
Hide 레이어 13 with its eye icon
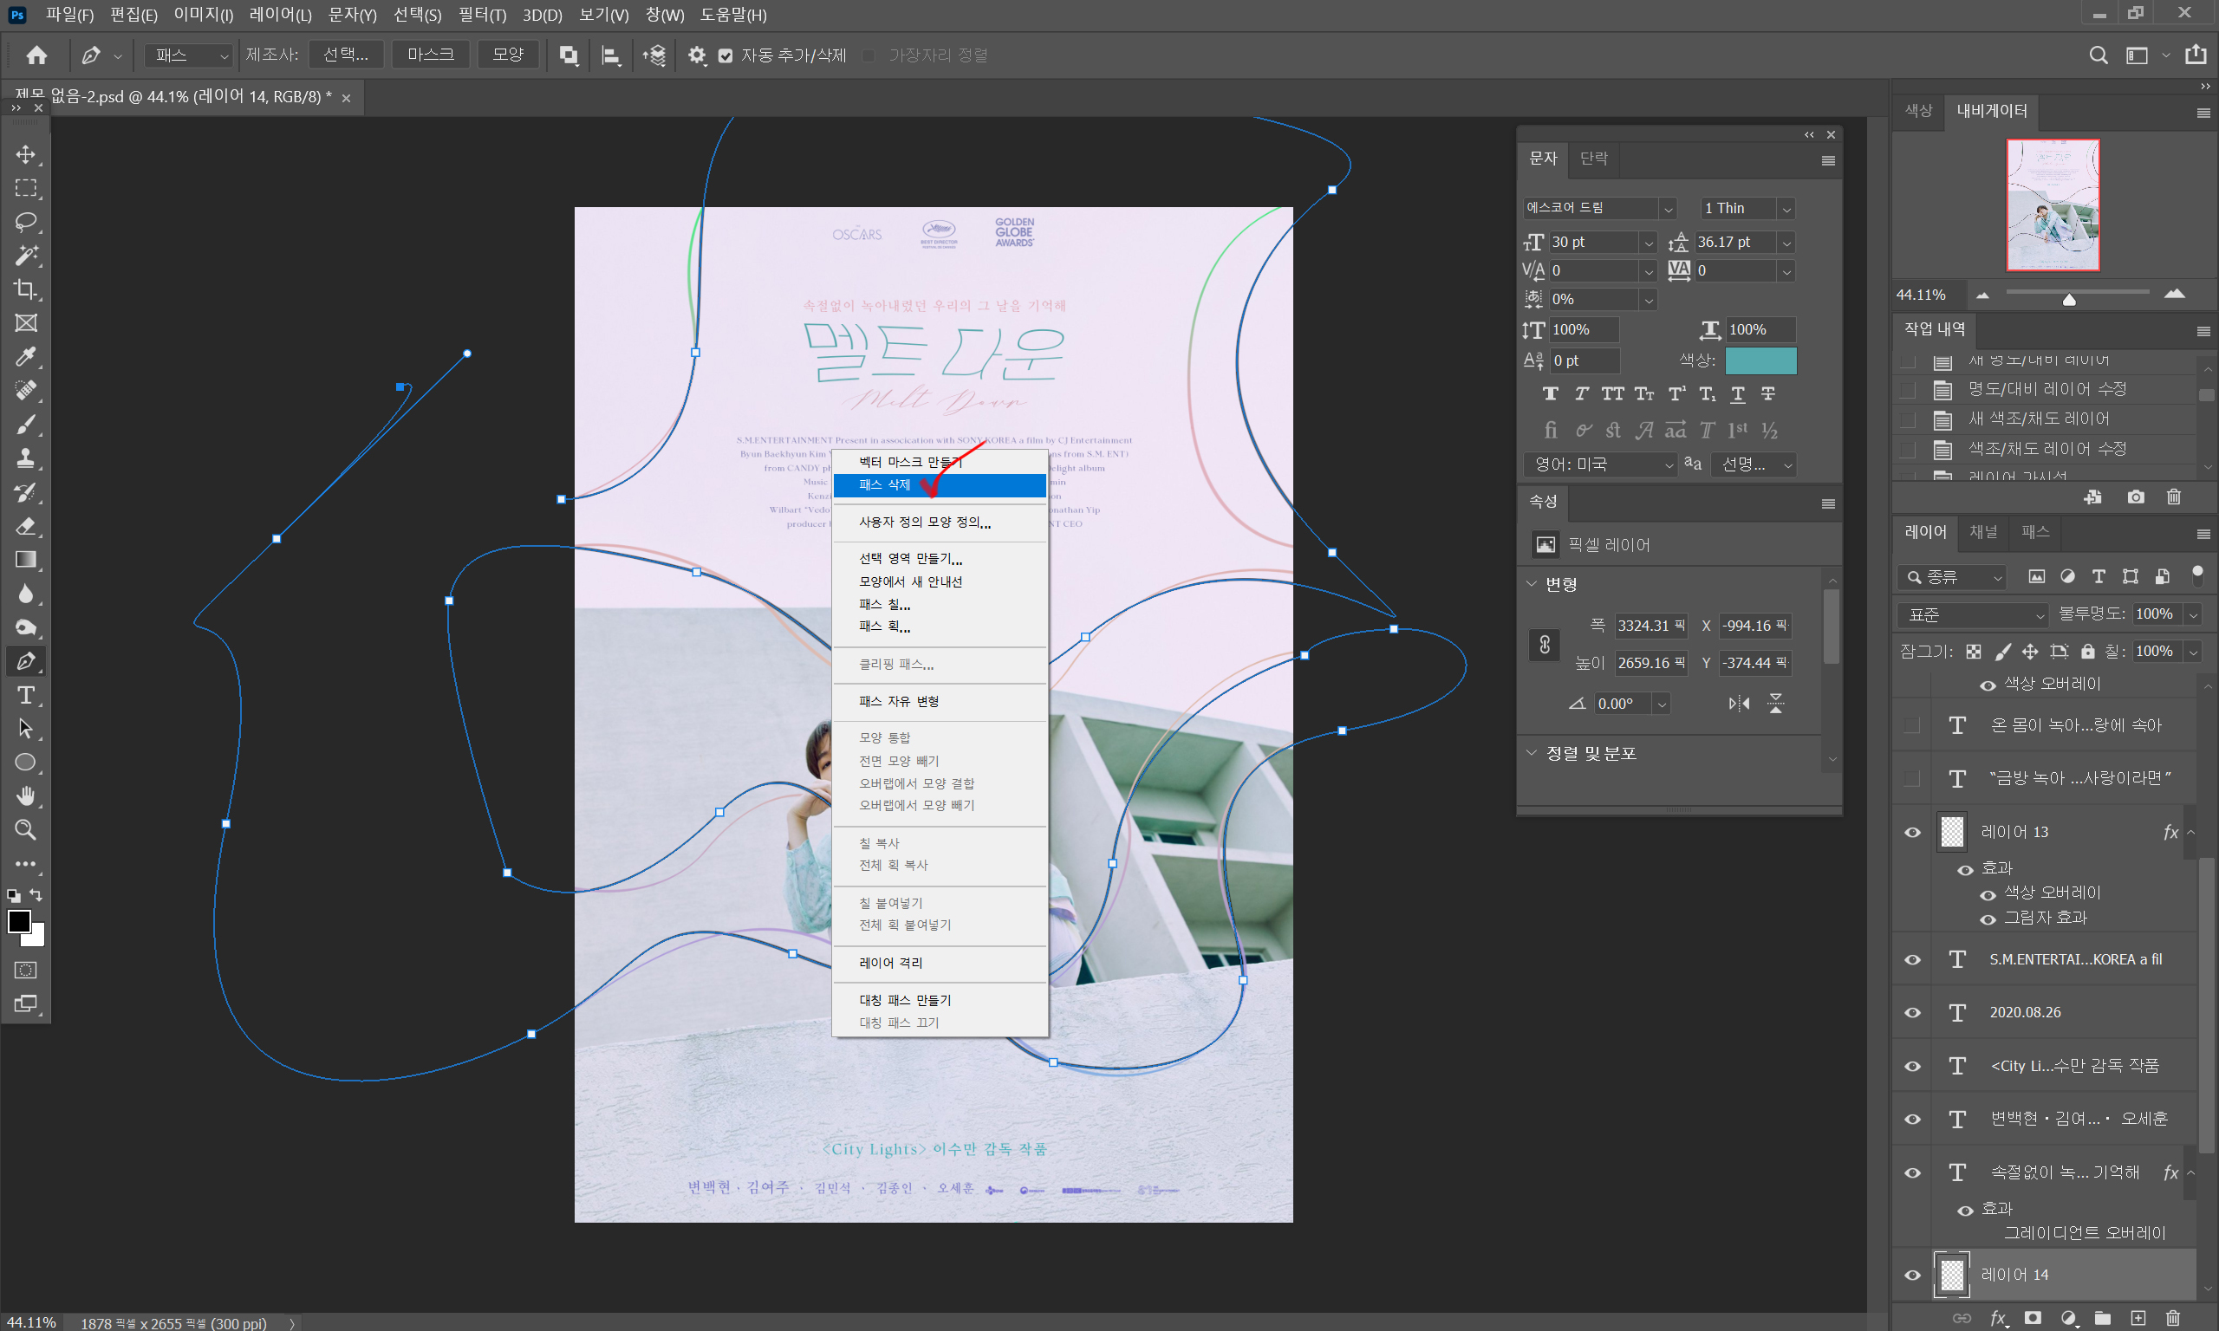1912,833
